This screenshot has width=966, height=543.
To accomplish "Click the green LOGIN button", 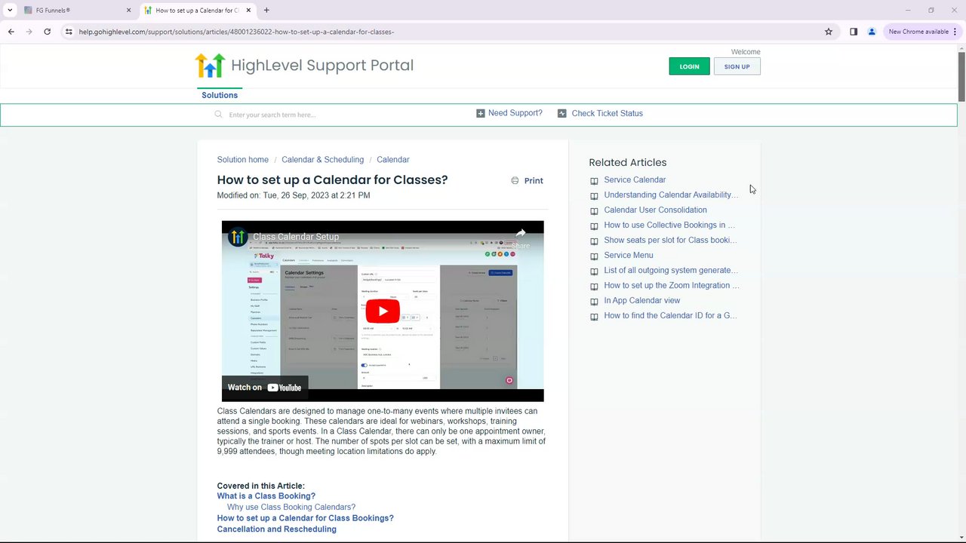I will [x=689, y=66].
